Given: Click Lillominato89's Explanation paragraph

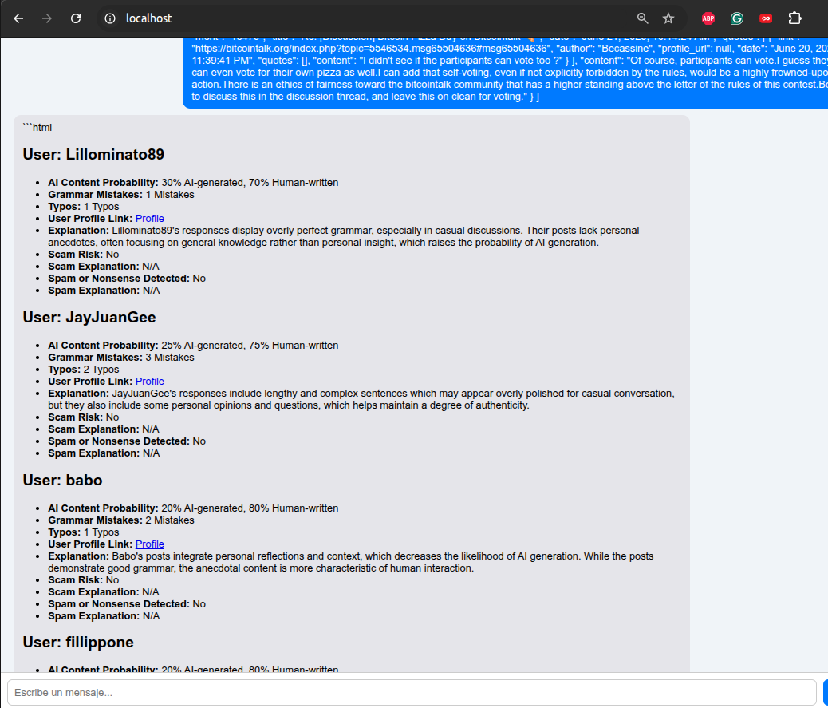Looking at the screenshot, I should 343,237.
